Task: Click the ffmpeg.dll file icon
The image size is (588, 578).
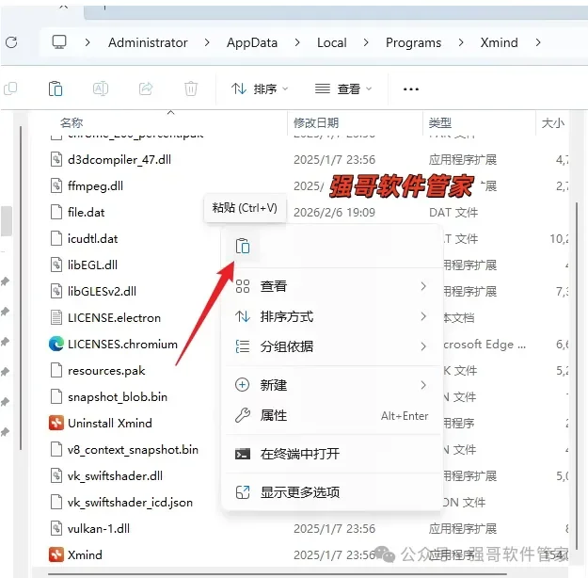Action: pyautogui.click(x=56, y=185)
